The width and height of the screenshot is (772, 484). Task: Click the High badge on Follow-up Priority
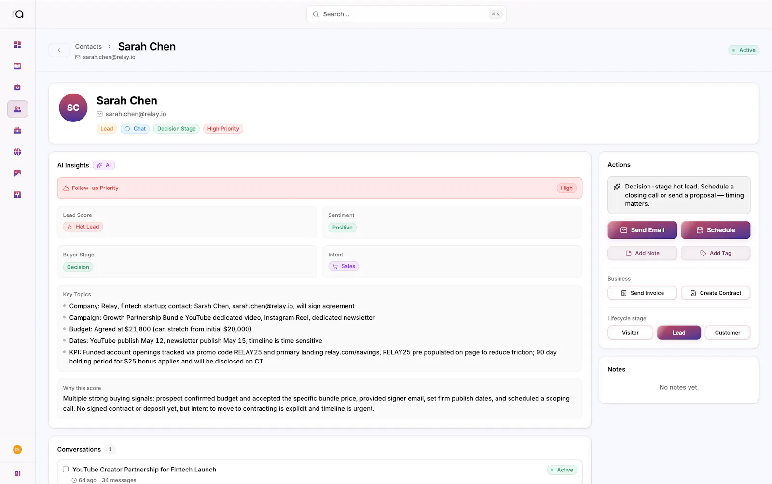click(566, 188)
